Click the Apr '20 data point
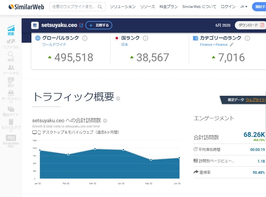Image resolution: width=266 pixels, height=197 pixels. coord(123,150)
